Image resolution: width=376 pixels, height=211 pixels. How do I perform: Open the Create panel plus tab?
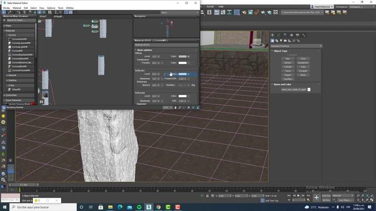tap(273, 35)
